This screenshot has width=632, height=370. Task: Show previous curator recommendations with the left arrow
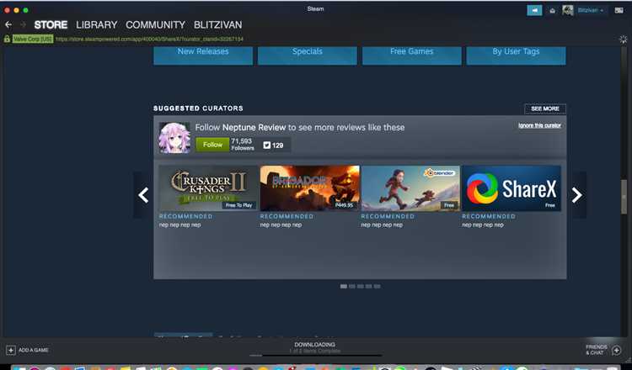(x=143, y=195)
